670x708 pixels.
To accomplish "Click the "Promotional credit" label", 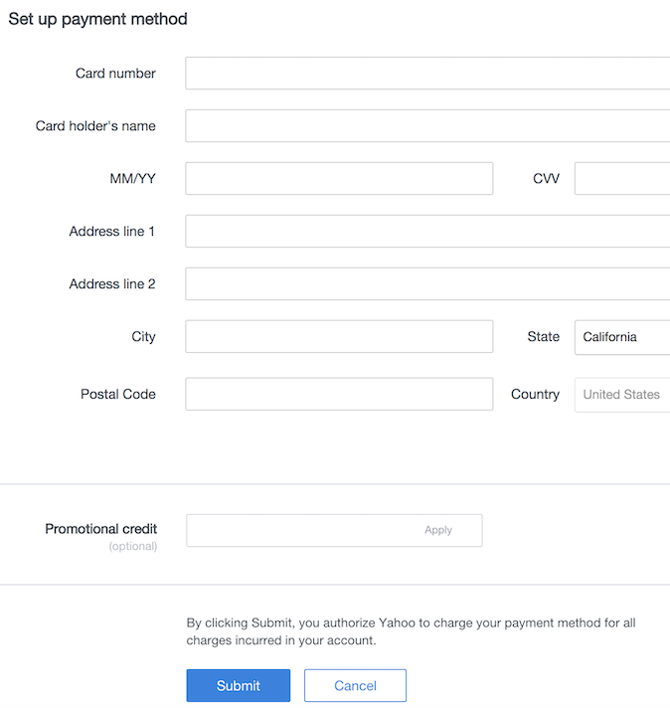I will pyautogui.click(x=100, y=529).
